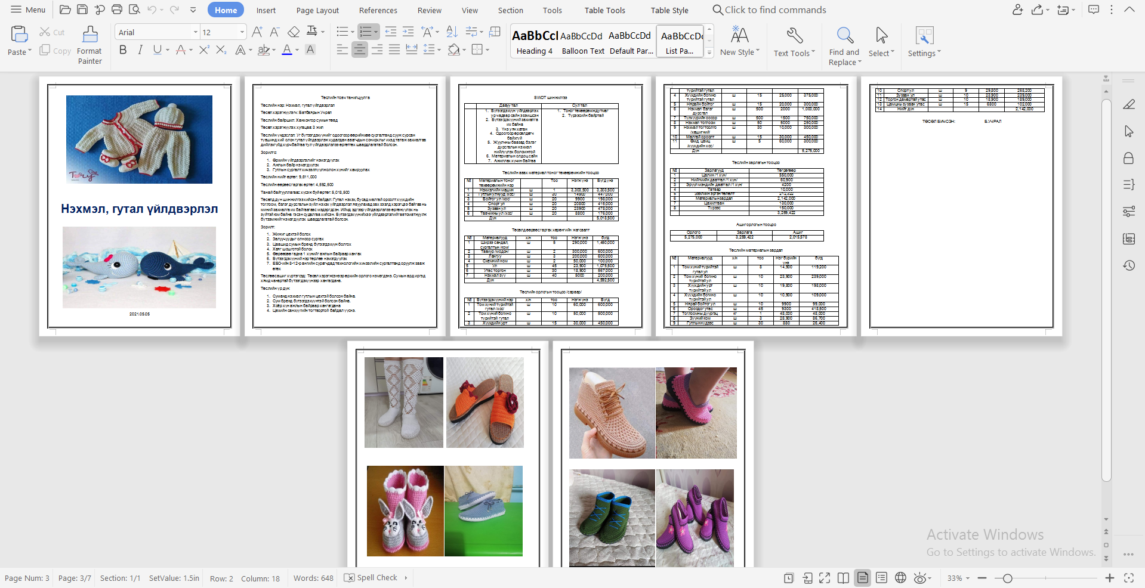Viewport: 1145px width, 588px height.
Task: Click the font color swatch
Action: click(287, 50)
